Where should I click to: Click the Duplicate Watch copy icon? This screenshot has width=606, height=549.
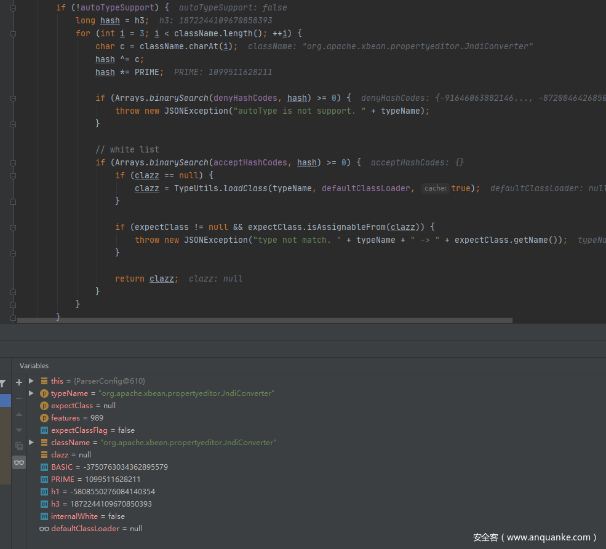pyautogui.click(x=18, y=446)
